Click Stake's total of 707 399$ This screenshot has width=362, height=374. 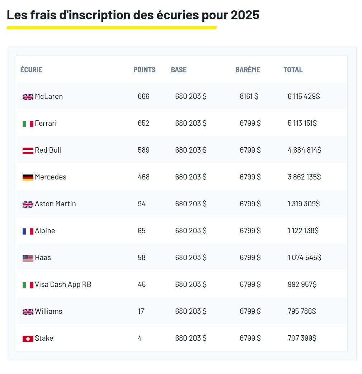(x=302, y=338)
